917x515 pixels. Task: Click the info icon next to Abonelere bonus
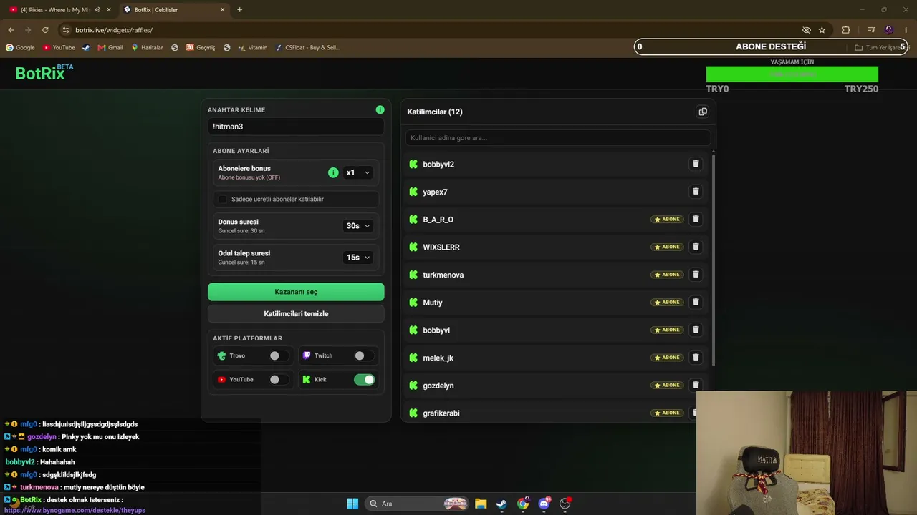333,172
